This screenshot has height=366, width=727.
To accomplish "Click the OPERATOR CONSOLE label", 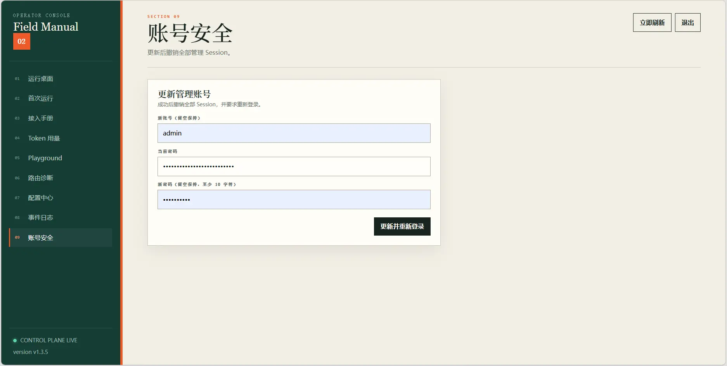I will coord(42,16).
